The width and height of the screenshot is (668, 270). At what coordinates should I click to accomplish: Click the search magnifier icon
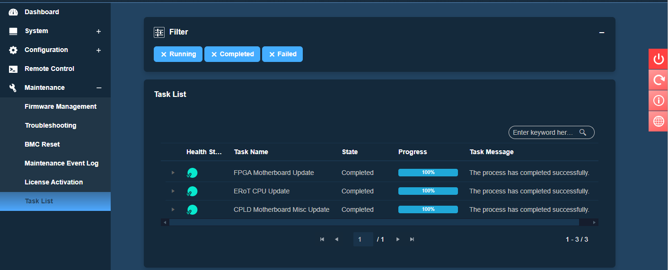(583, 132)
